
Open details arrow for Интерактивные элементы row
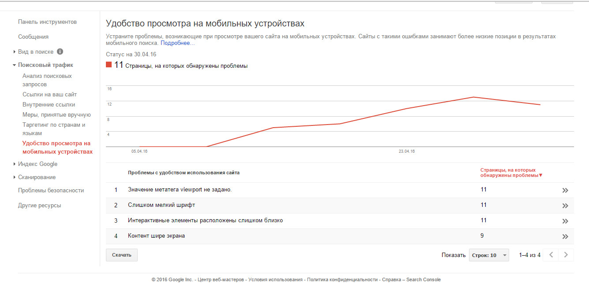click(565, 221)
